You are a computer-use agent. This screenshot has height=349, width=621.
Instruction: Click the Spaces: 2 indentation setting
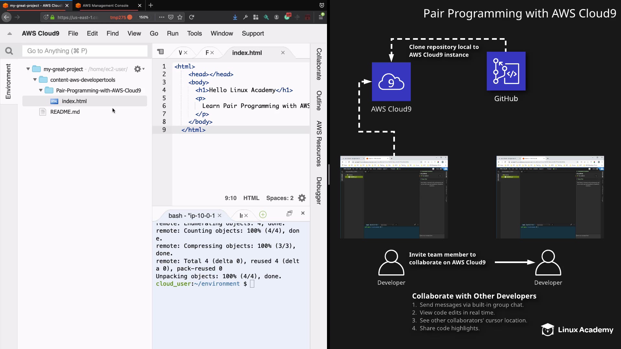pos(279,198)
